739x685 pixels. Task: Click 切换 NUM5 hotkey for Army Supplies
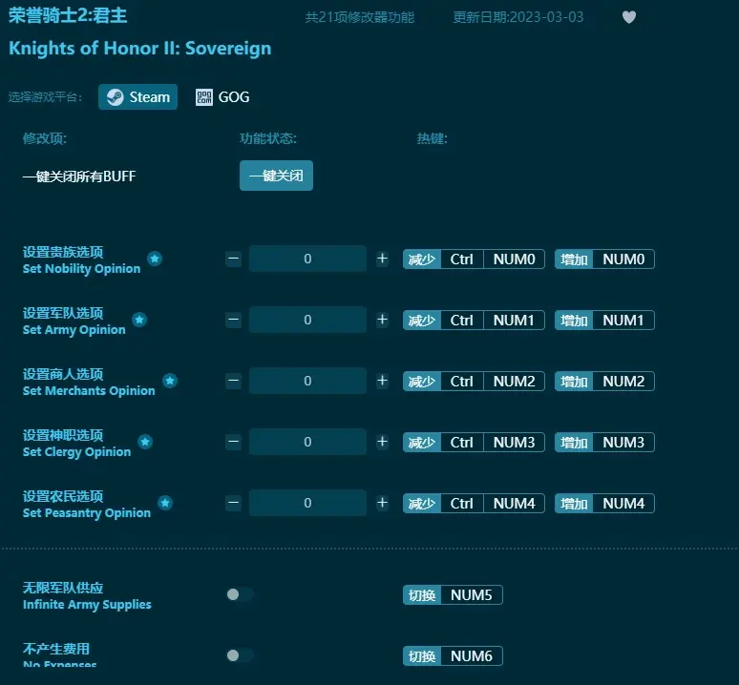pos(453,594)
